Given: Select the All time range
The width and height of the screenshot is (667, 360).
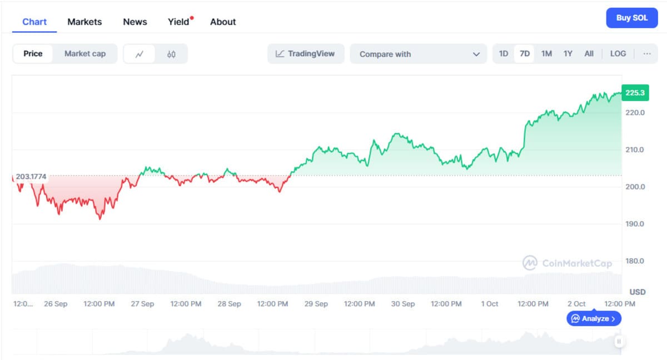Looking at the screenshot, I should [589, 54].
